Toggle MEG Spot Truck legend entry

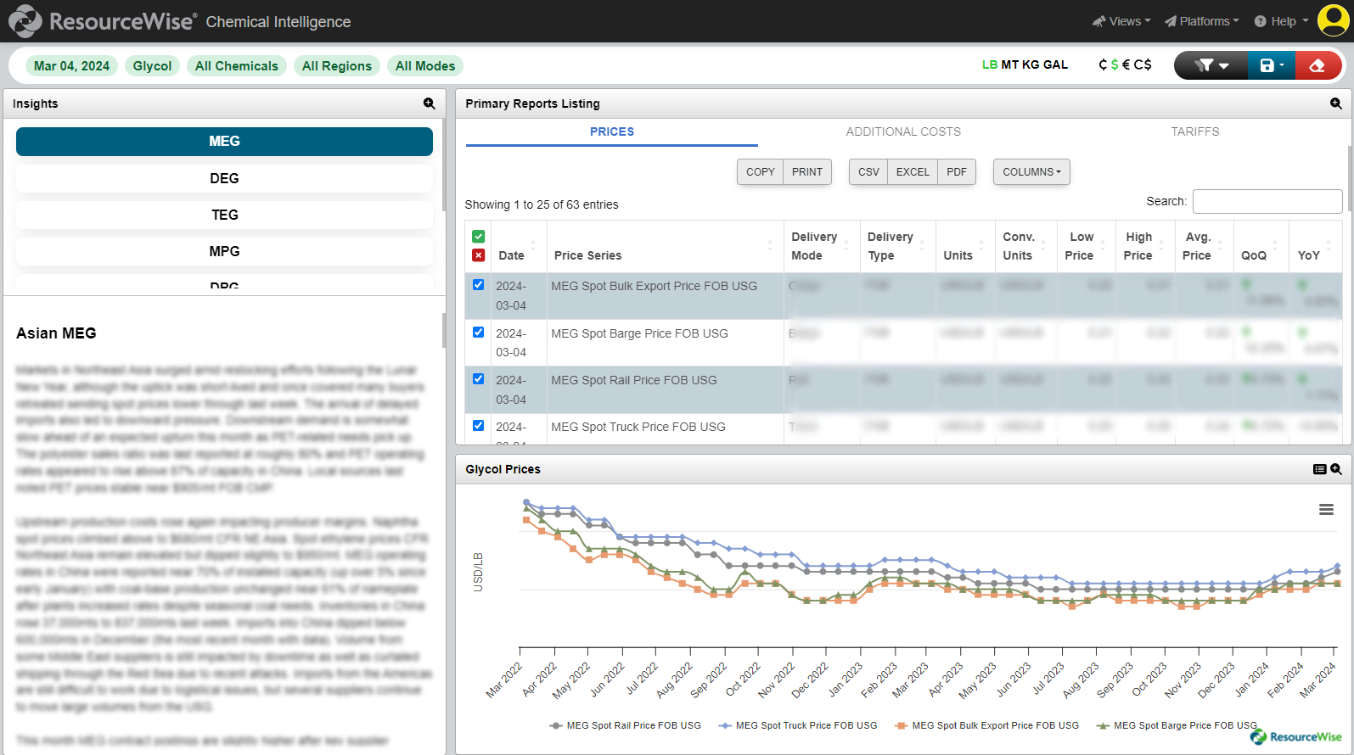(797, 725)
